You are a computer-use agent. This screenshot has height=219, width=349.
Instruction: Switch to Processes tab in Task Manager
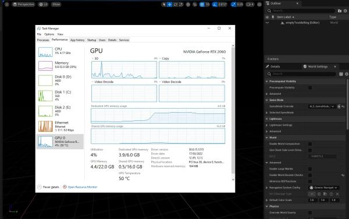coord(43,40)
